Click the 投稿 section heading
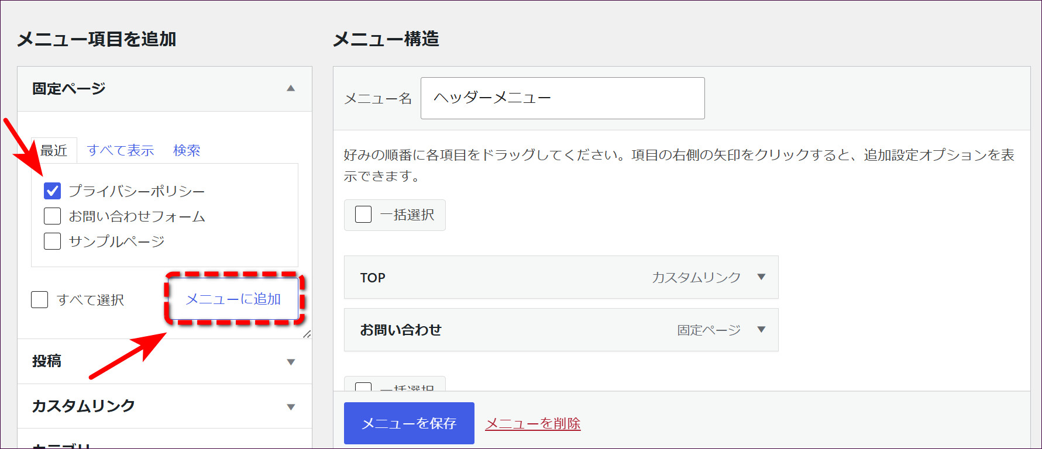This screenshot has width=1042, height=449. click(164, 361)
